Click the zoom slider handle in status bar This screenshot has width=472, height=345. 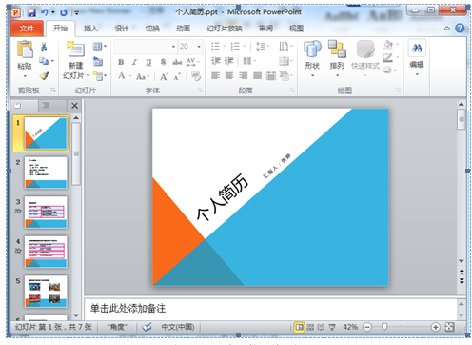[x=384, y=327]
